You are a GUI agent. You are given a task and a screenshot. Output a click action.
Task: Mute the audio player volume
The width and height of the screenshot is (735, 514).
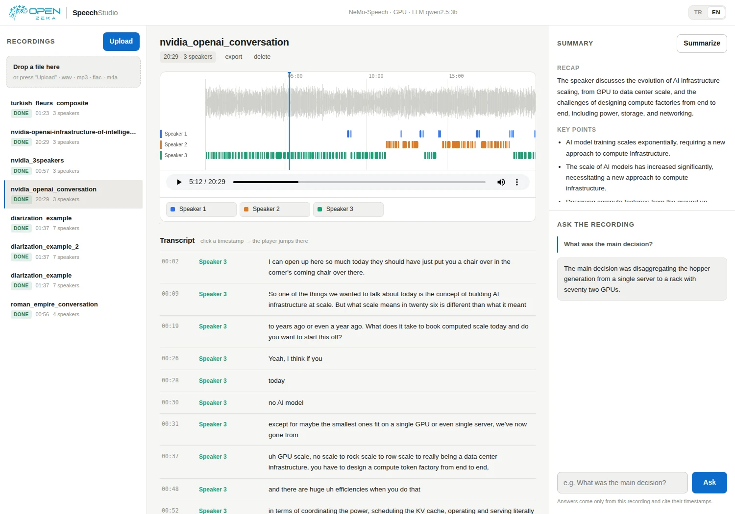(x=501, y=182)
